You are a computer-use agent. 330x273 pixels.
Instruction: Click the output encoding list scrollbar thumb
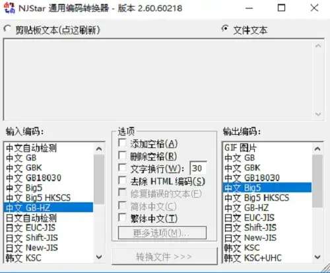click(317, 181)
